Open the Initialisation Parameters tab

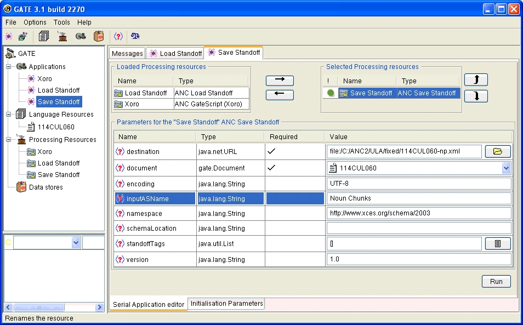click(x=226, y=304)
